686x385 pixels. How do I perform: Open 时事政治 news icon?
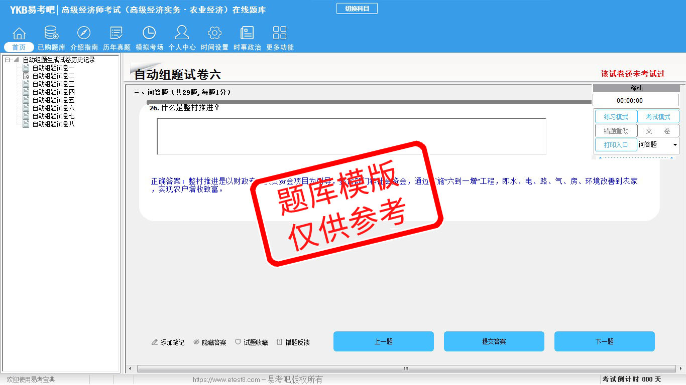[x=247, y=34]
